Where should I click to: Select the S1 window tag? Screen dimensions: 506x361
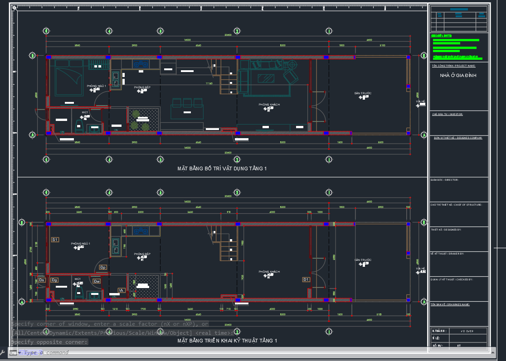pos(55,239)
